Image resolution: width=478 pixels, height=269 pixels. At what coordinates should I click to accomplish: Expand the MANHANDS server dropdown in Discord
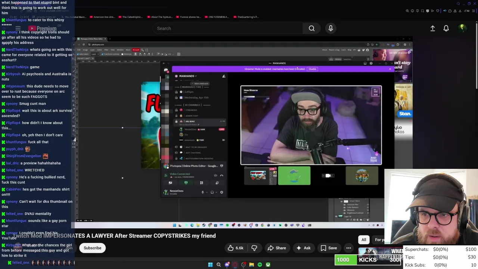[187, 76]
